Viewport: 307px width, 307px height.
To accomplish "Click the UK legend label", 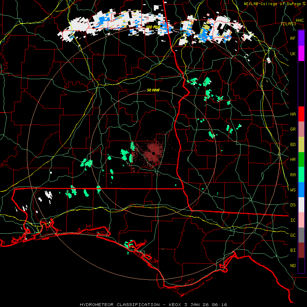I will [293, 54].
